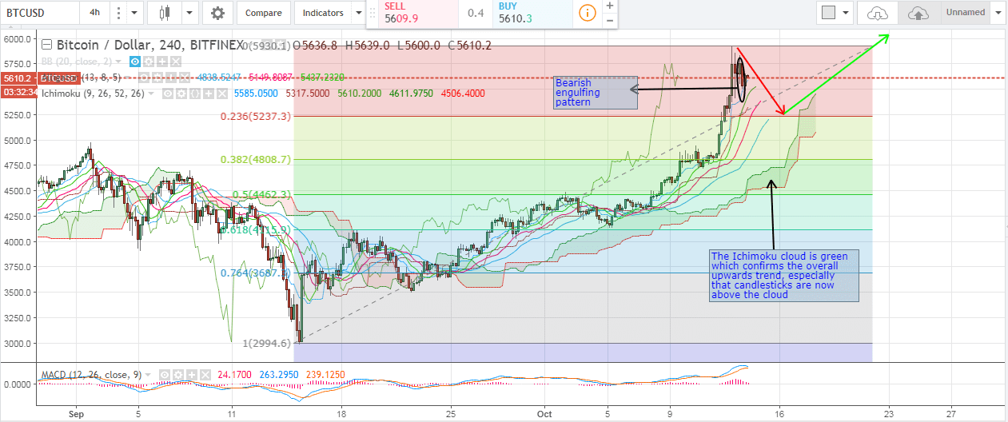
Task: Click the Sep date on time axis
Action: tap(76, 414)
